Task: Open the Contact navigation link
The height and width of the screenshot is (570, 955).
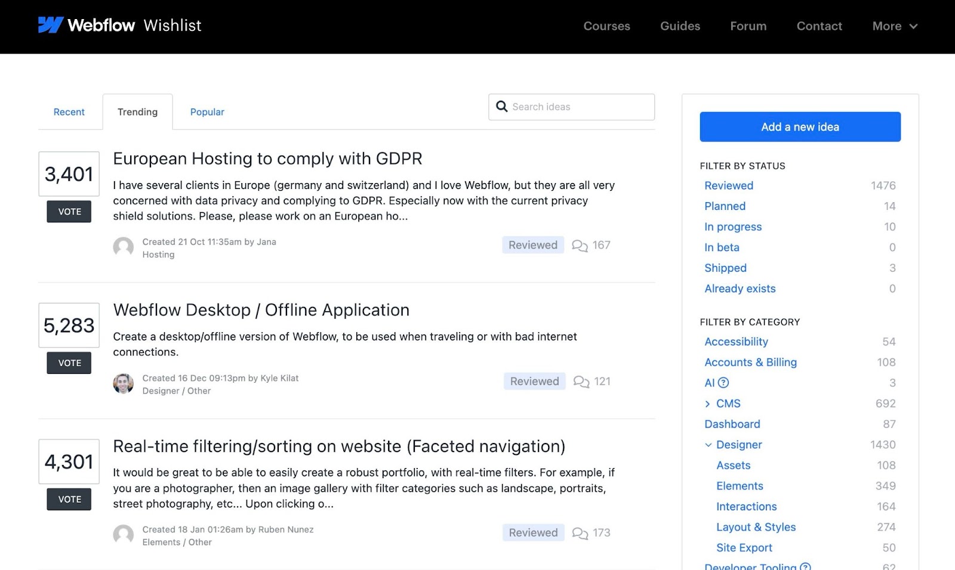Action: pos(820,26)
